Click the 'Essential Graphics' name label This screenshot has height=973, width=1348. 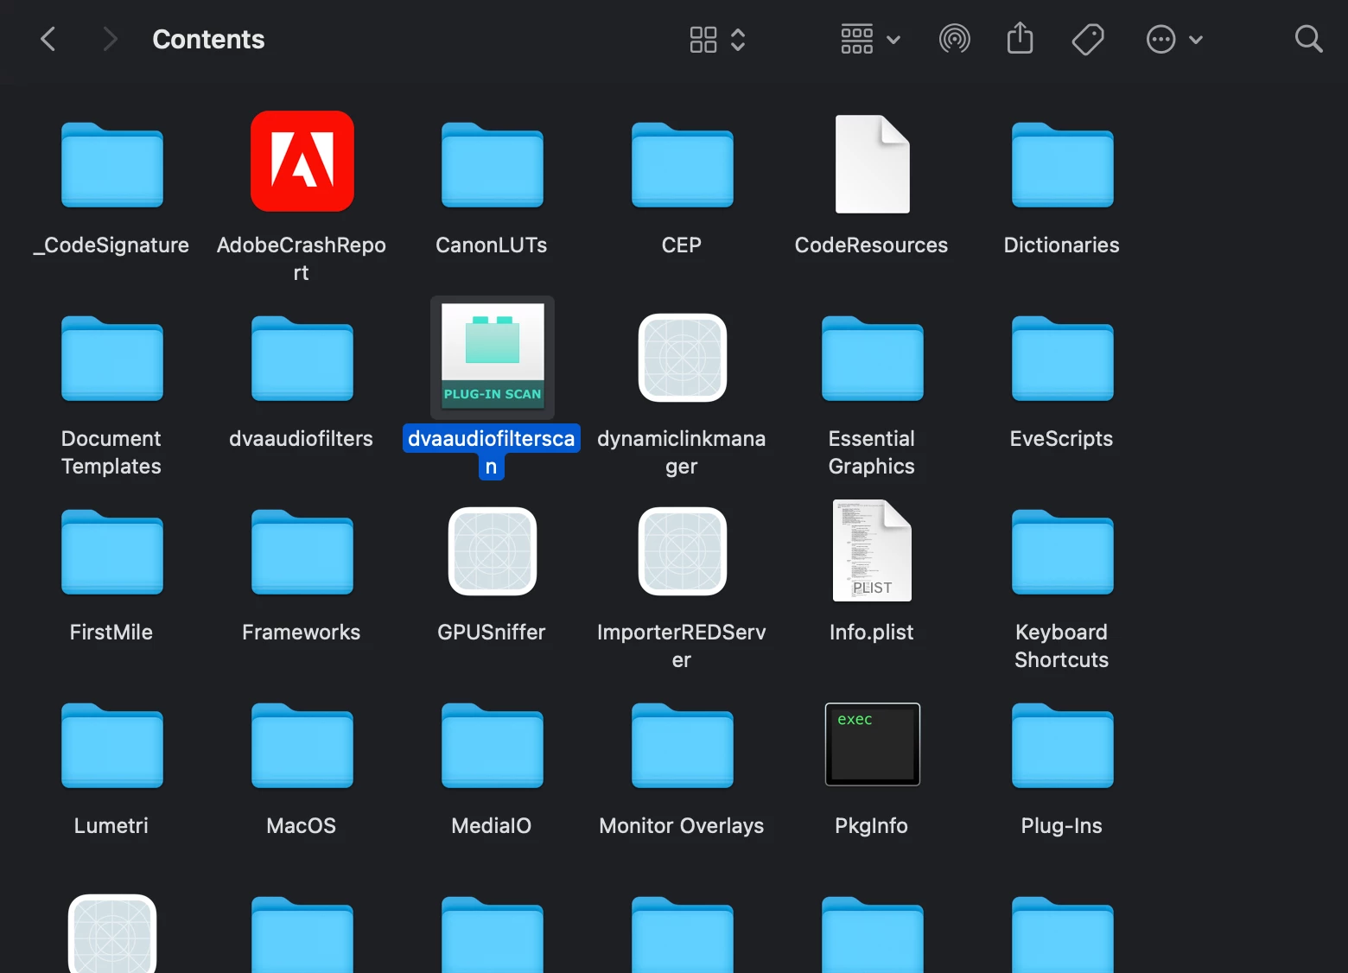click(x=871, y=452)
